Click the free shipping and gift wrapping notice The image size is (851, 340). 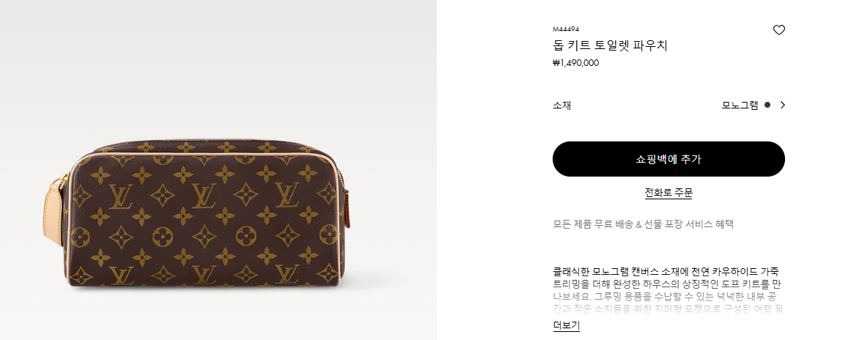click(643, 224)
